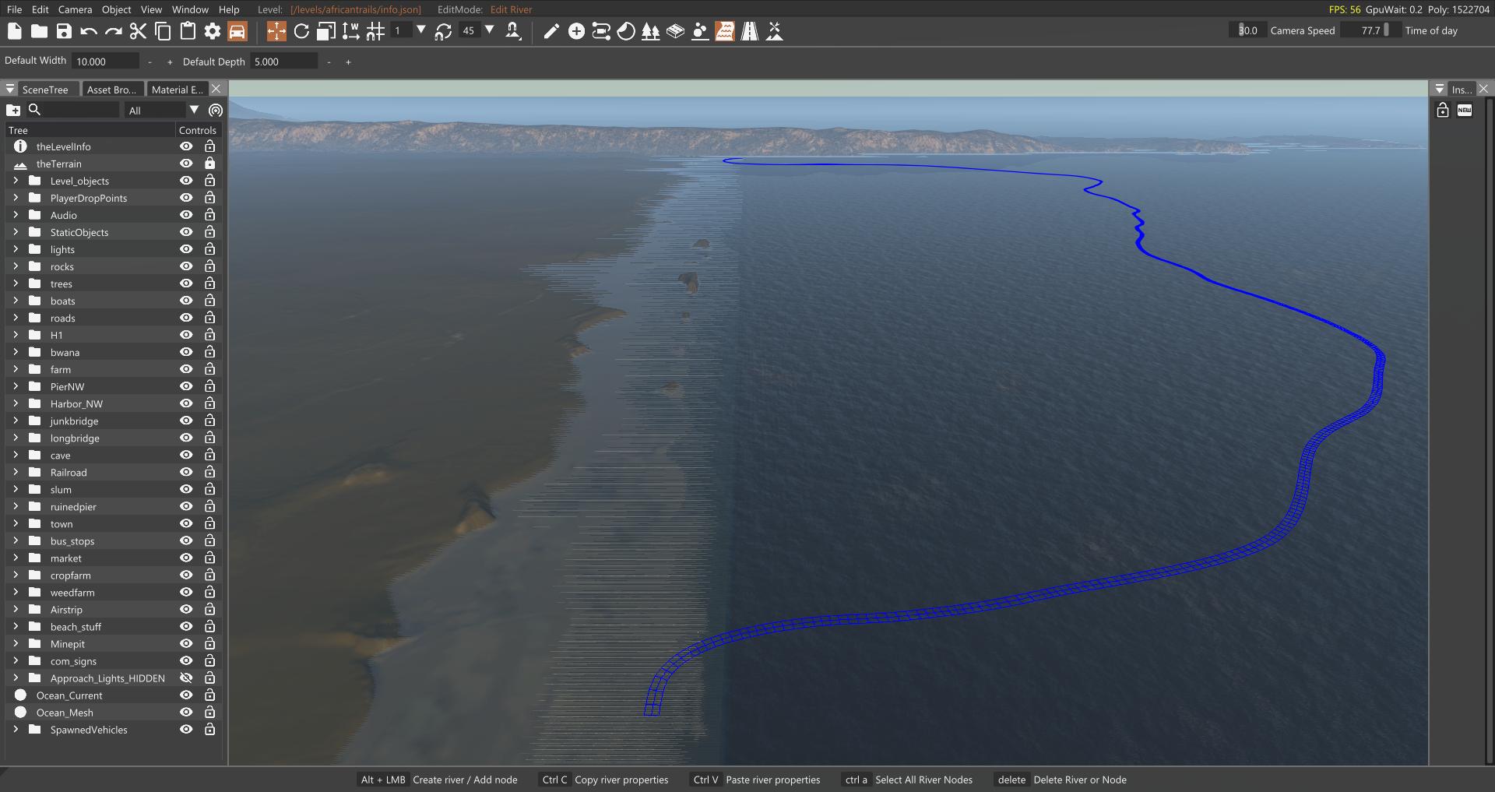The width and height of the screenshot is (1495, 792).
Task: Toggle visibility of theLevelInfo
Action: click(186, 146)
